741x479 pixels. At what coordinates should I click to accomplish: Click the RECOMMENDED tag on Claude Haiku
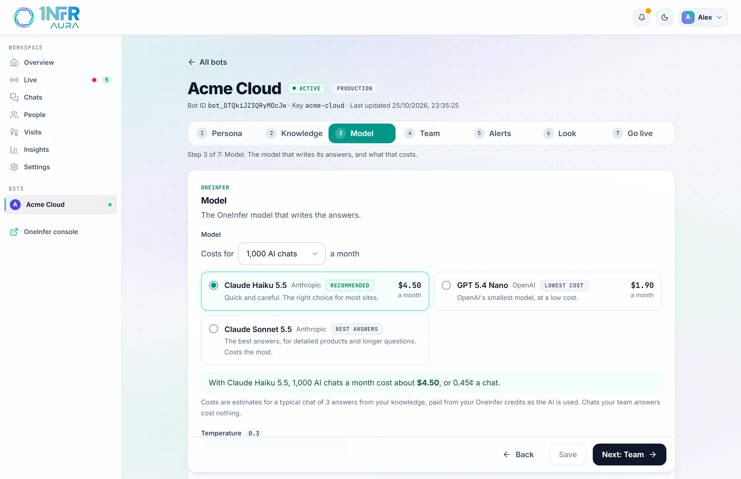pyautogui.click(x=350, y=286)
